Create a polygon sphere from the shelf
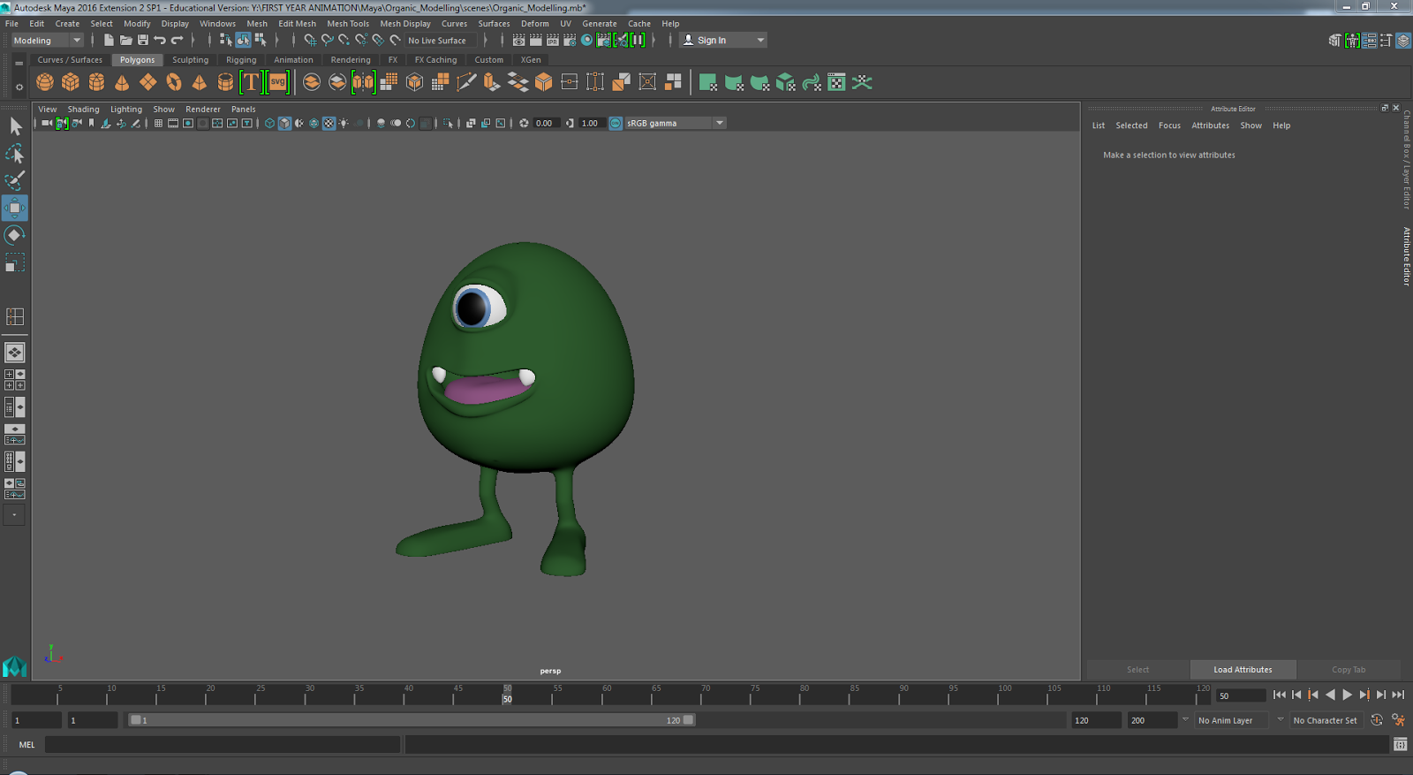The width and height of the screenshot is (1413, 775). pyautogui.click(x=45, y=82)
